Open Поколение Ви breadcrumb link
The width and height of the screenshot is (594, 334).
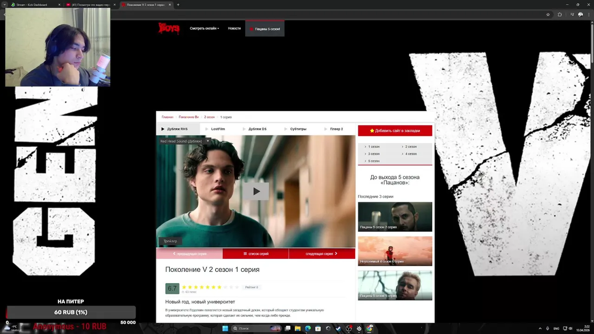[x=189, y=117]
